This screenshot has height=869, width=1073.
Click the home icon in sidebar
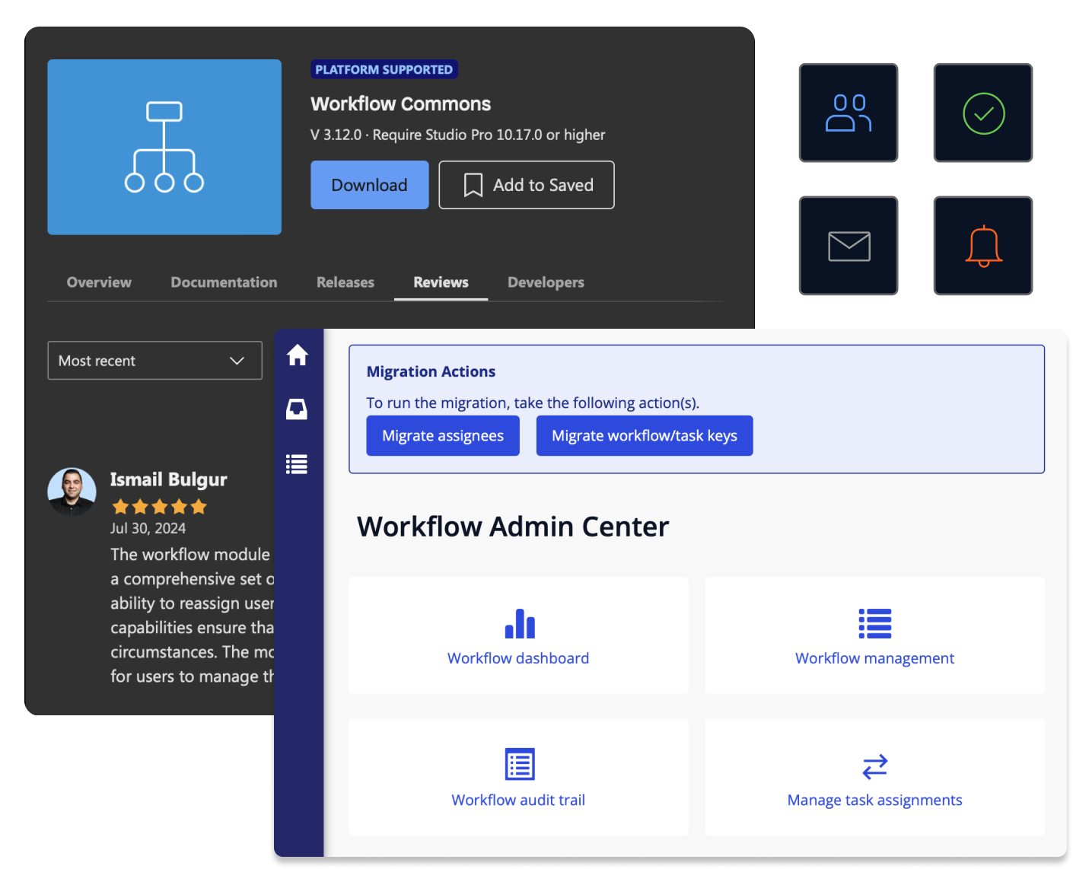(297, 355)
